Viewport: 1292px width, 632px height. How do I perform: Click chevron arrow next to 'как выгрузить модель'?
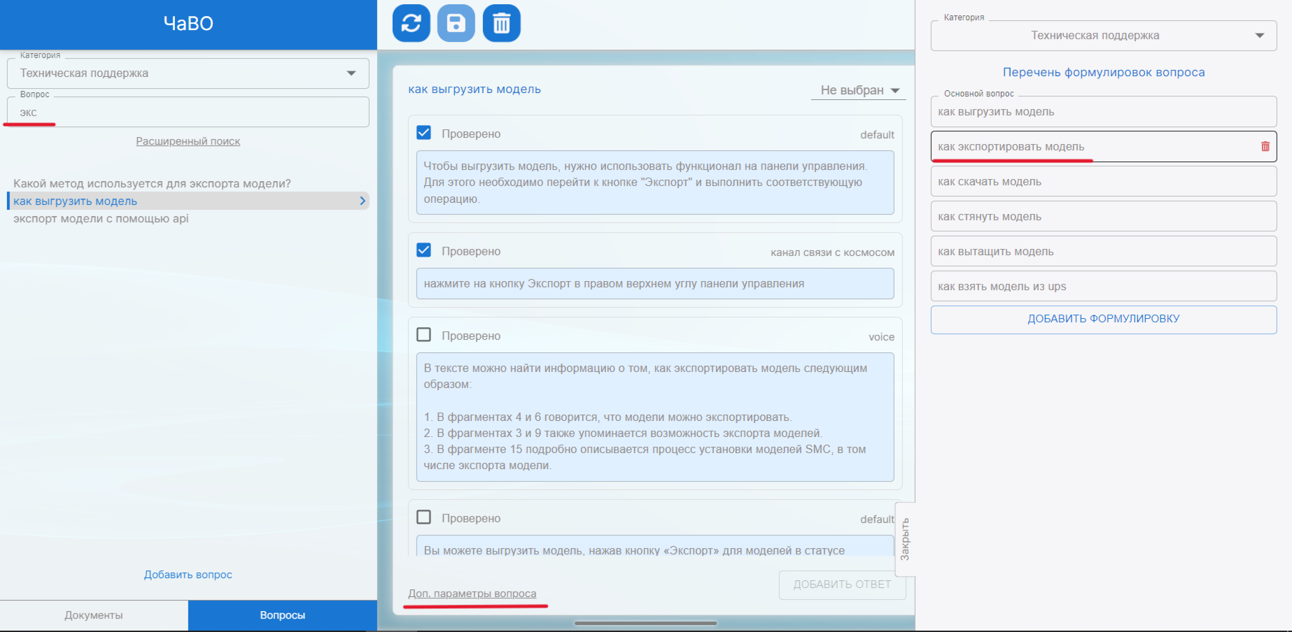(x=363, y=201)
